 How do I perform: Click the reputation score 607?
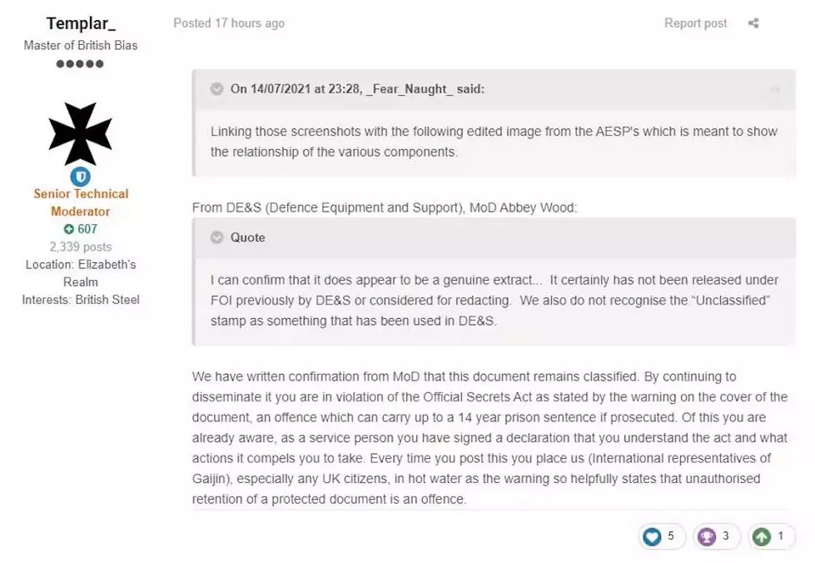click(87, 229)
